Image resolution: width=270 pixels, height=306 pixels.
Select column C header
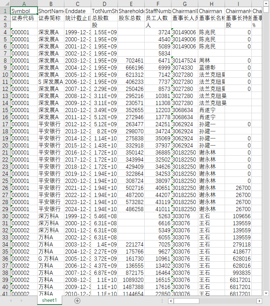pyautogui.click(x=78, y=4)
